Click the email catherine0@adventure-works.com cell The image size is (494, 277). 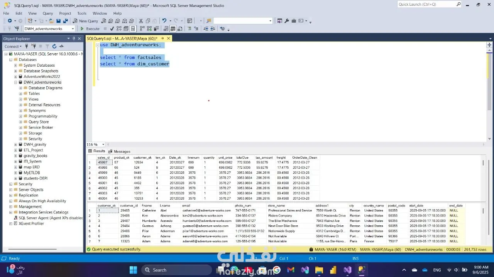tap(206, 210)
